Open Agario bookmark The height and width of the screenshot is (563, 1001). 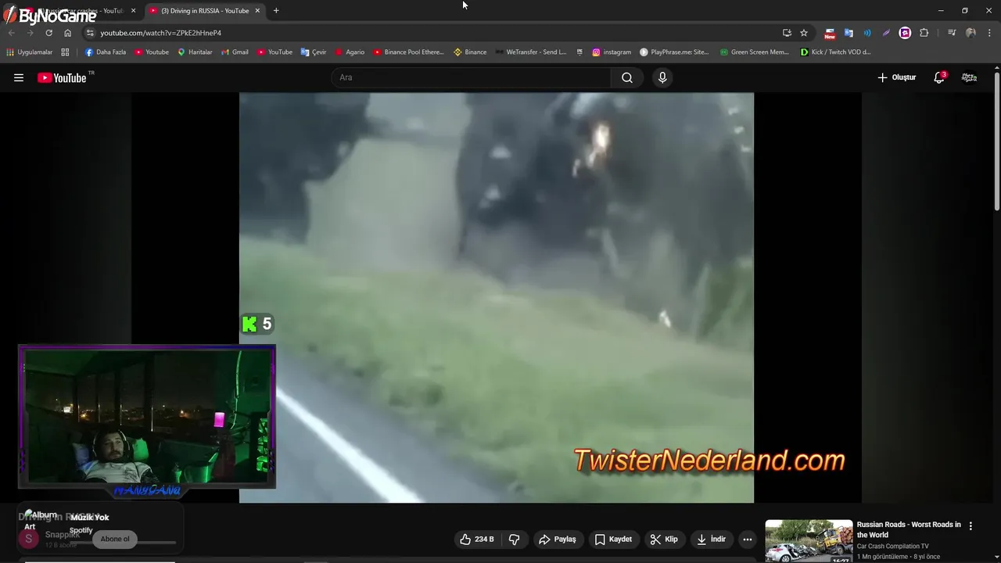click(x=350, y=52)
